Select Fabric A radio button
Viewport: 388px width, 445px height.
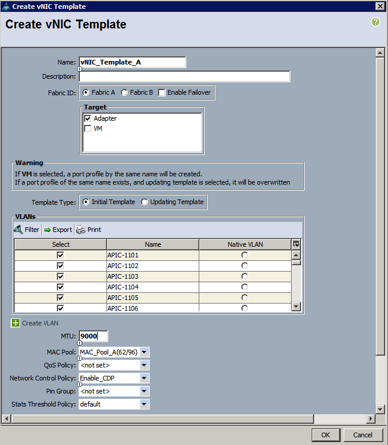[x=86, y=92]
